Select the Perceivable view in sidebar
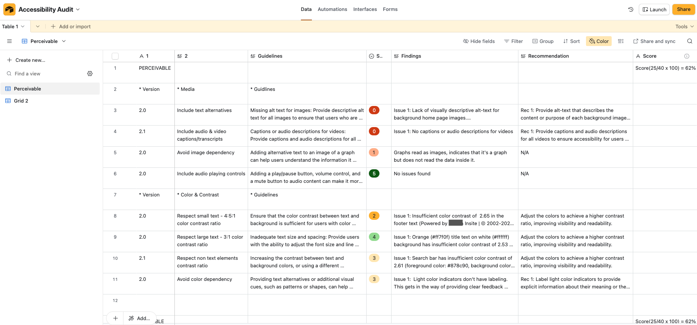 [50, 89]
